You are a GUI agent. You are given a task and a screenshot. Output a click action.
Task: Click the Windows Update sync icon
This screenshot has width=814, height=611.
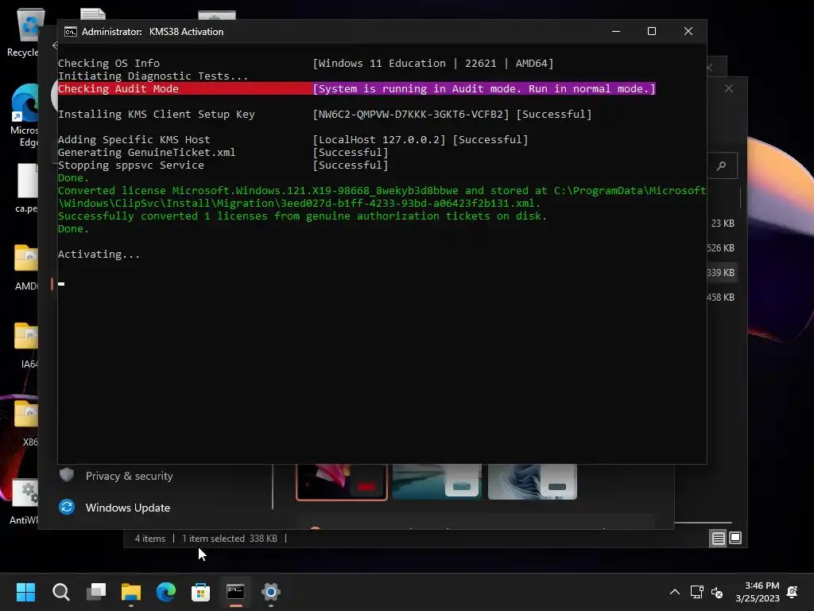[67, 507]
